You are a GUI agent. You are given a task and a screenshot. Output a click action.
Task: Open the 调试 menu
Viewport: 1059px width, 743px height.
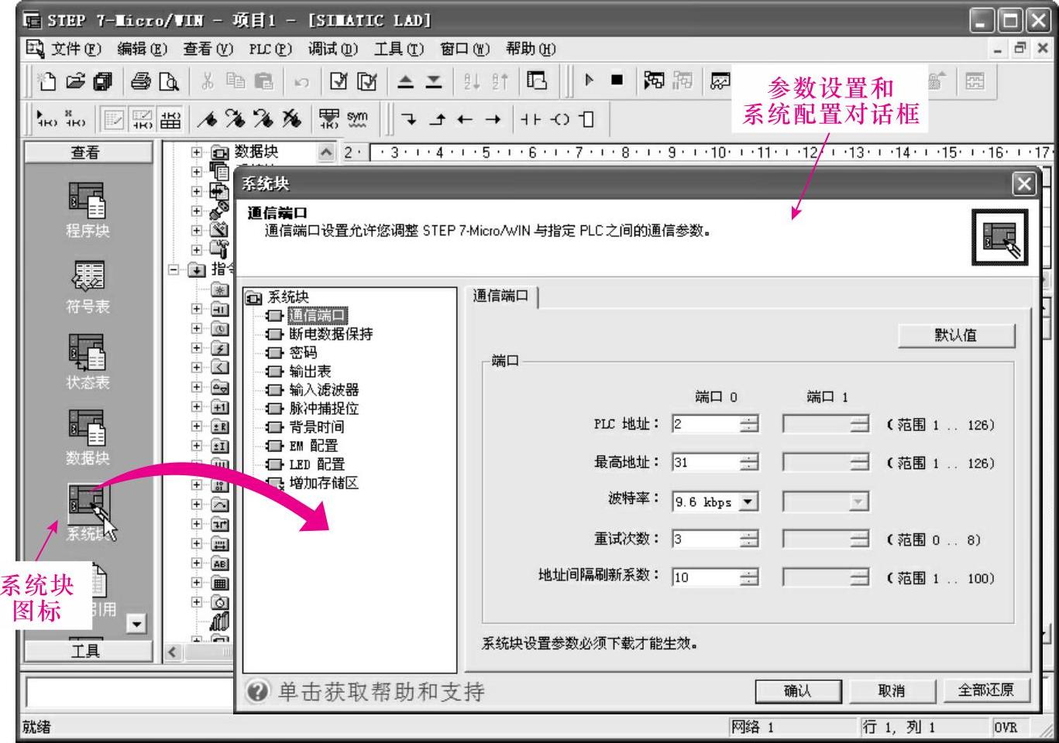point(333,49)
